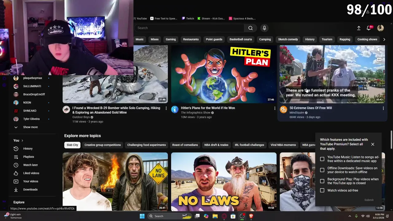
Task: Select Roast of comedians topic chip
Action: (x=185, y=145)
